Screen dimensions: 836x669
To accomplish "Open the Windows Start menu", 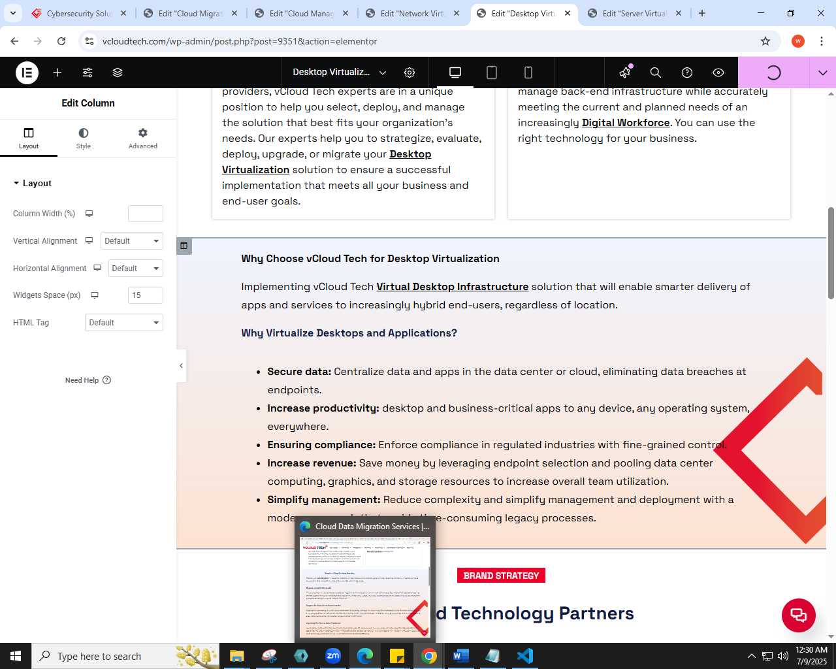I will click(16, 656).
